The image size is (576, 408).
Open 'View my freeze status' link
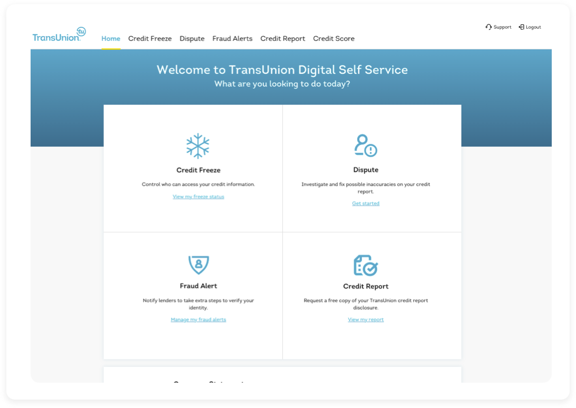(x=198, y=196)
